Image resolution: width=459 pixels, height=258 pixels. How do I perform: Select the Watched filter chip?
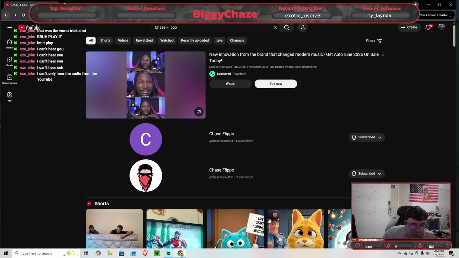click(x=167, y=40)
